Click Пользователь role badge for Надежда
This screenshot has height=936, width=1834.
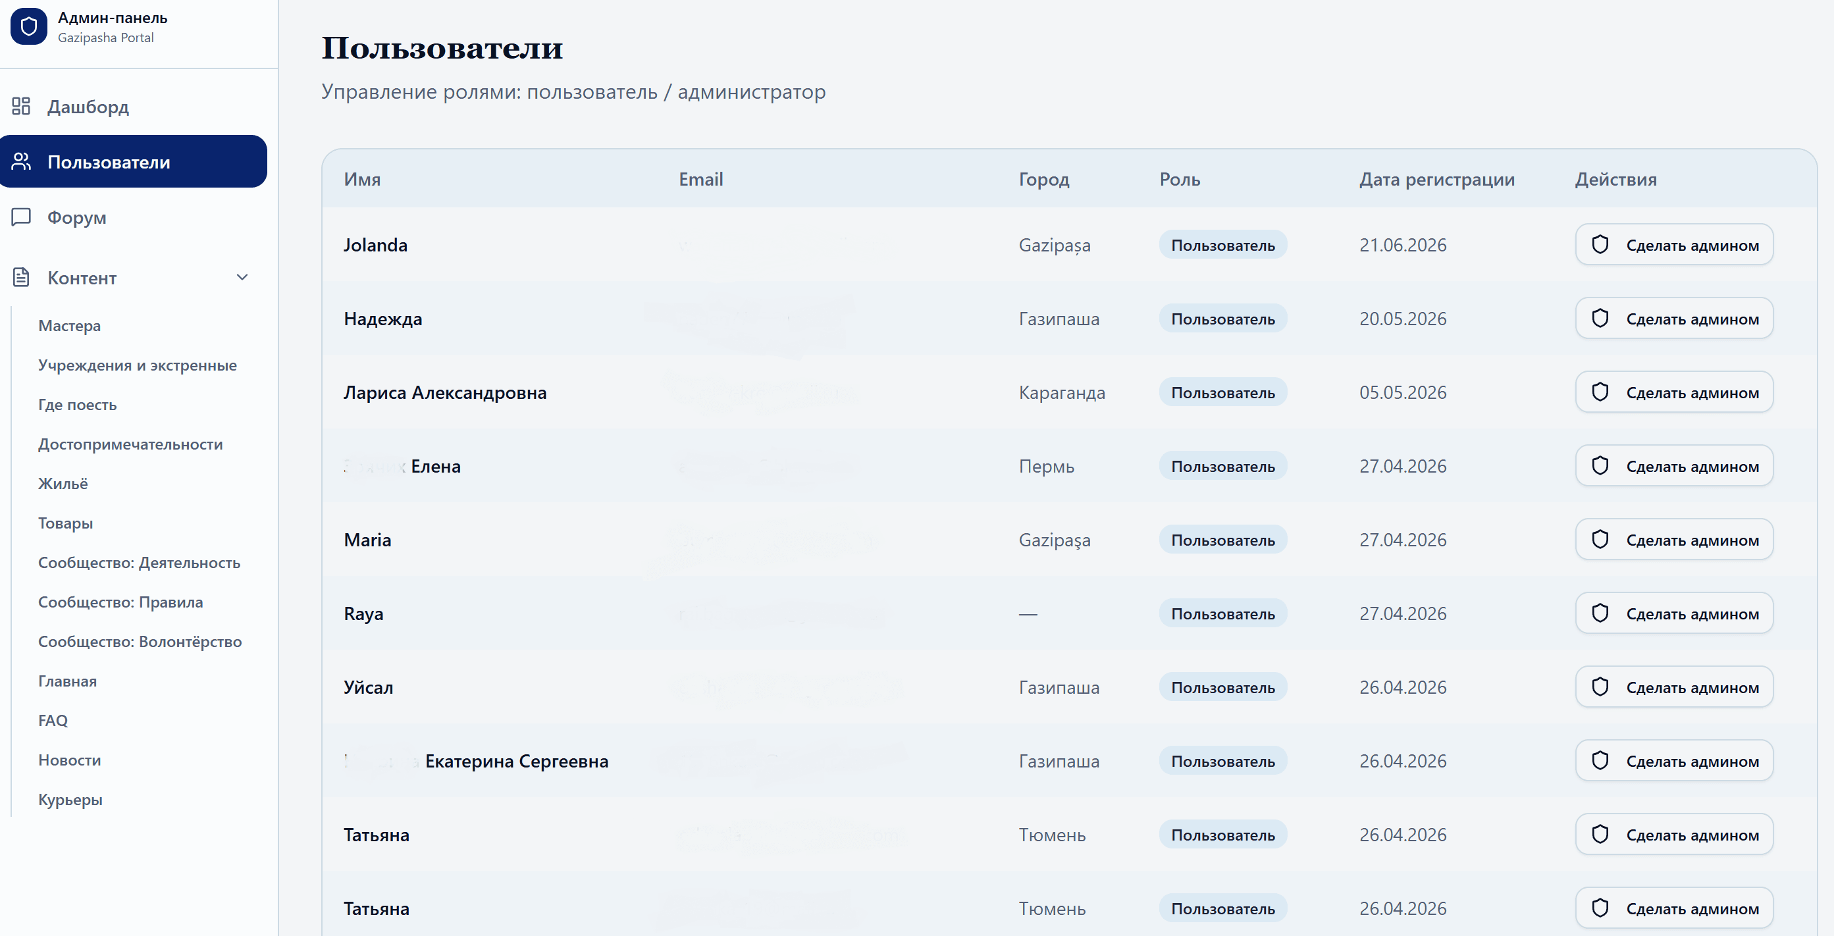point(1222,319)
